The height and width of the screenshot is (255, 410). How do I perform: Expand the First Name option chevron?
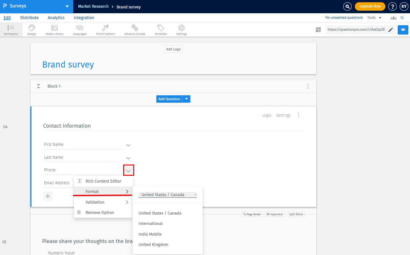128,145
